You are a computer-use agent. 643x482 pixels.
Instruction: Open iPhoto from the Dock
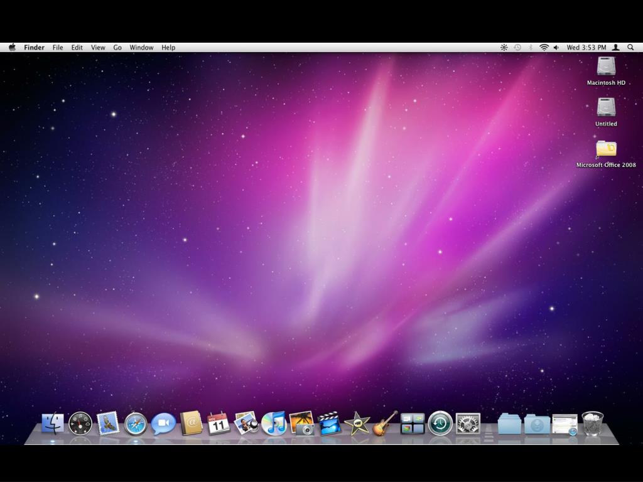[302, 424]
